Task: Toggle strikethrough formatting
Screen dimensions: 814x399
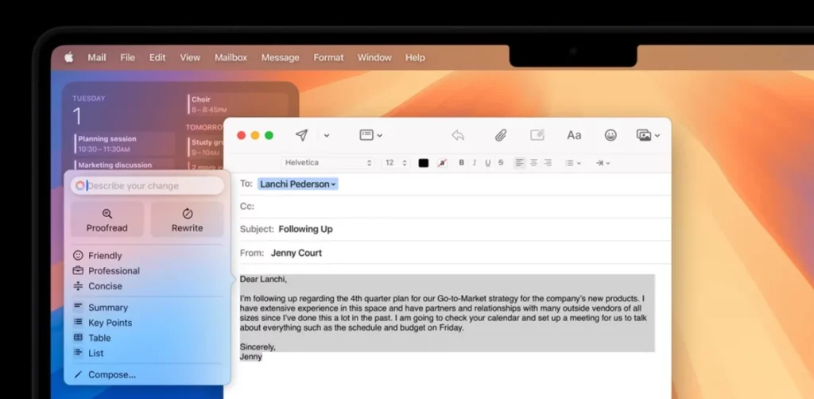Action: (x=501, y=163)
